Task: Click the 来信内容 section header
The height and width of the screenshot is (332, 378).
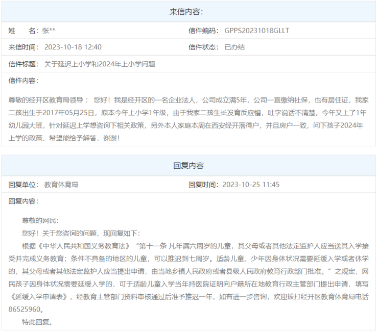Action: [x=188, y=12]
